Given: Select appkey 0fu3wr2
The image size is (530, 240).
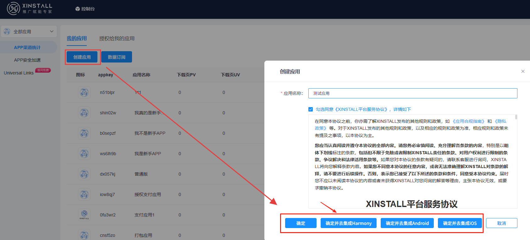Looking at the screenshot, I should pos(108,215).
